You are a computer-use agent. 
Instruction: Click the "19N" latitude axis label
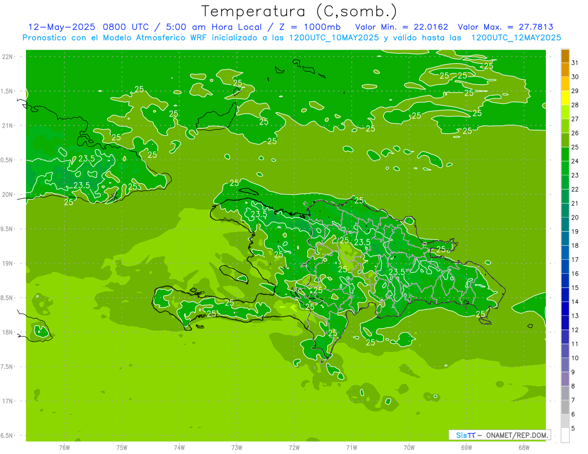pos(7,263)
